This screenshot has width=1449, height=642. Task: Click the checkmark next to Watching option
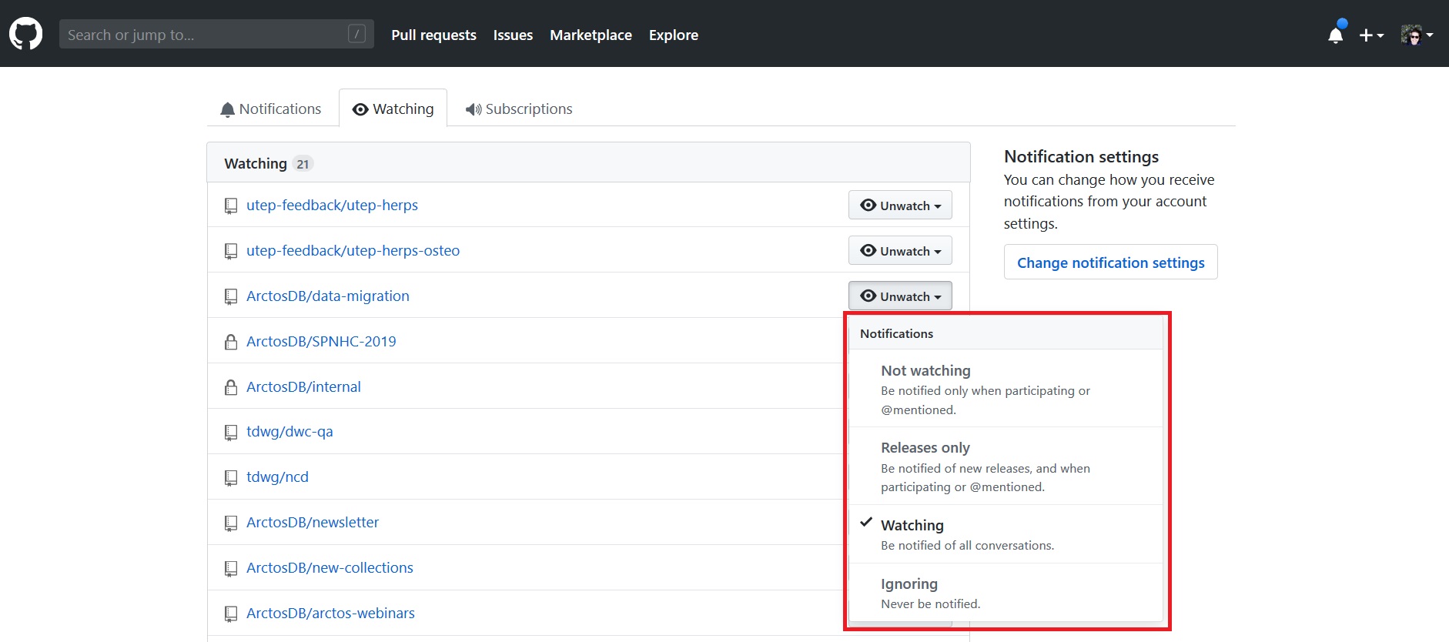click(x=866, y=522)
